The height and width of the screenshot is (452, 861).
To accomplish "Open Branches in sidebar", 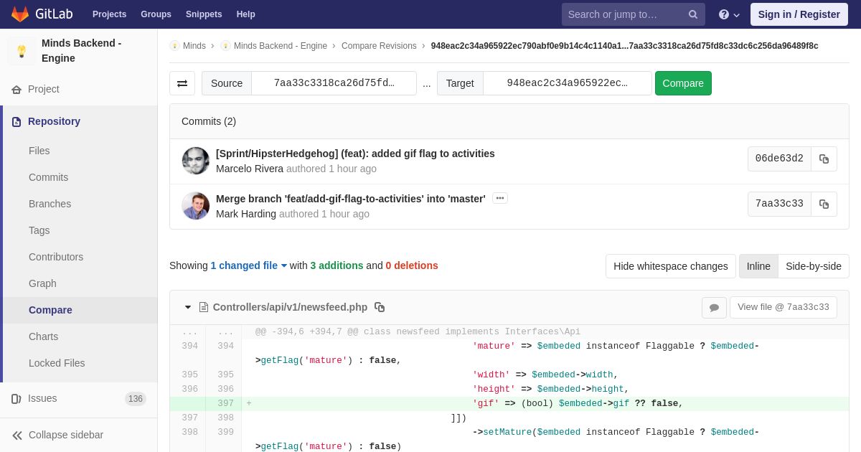I will pyautogui.click(x=50, y=204).
